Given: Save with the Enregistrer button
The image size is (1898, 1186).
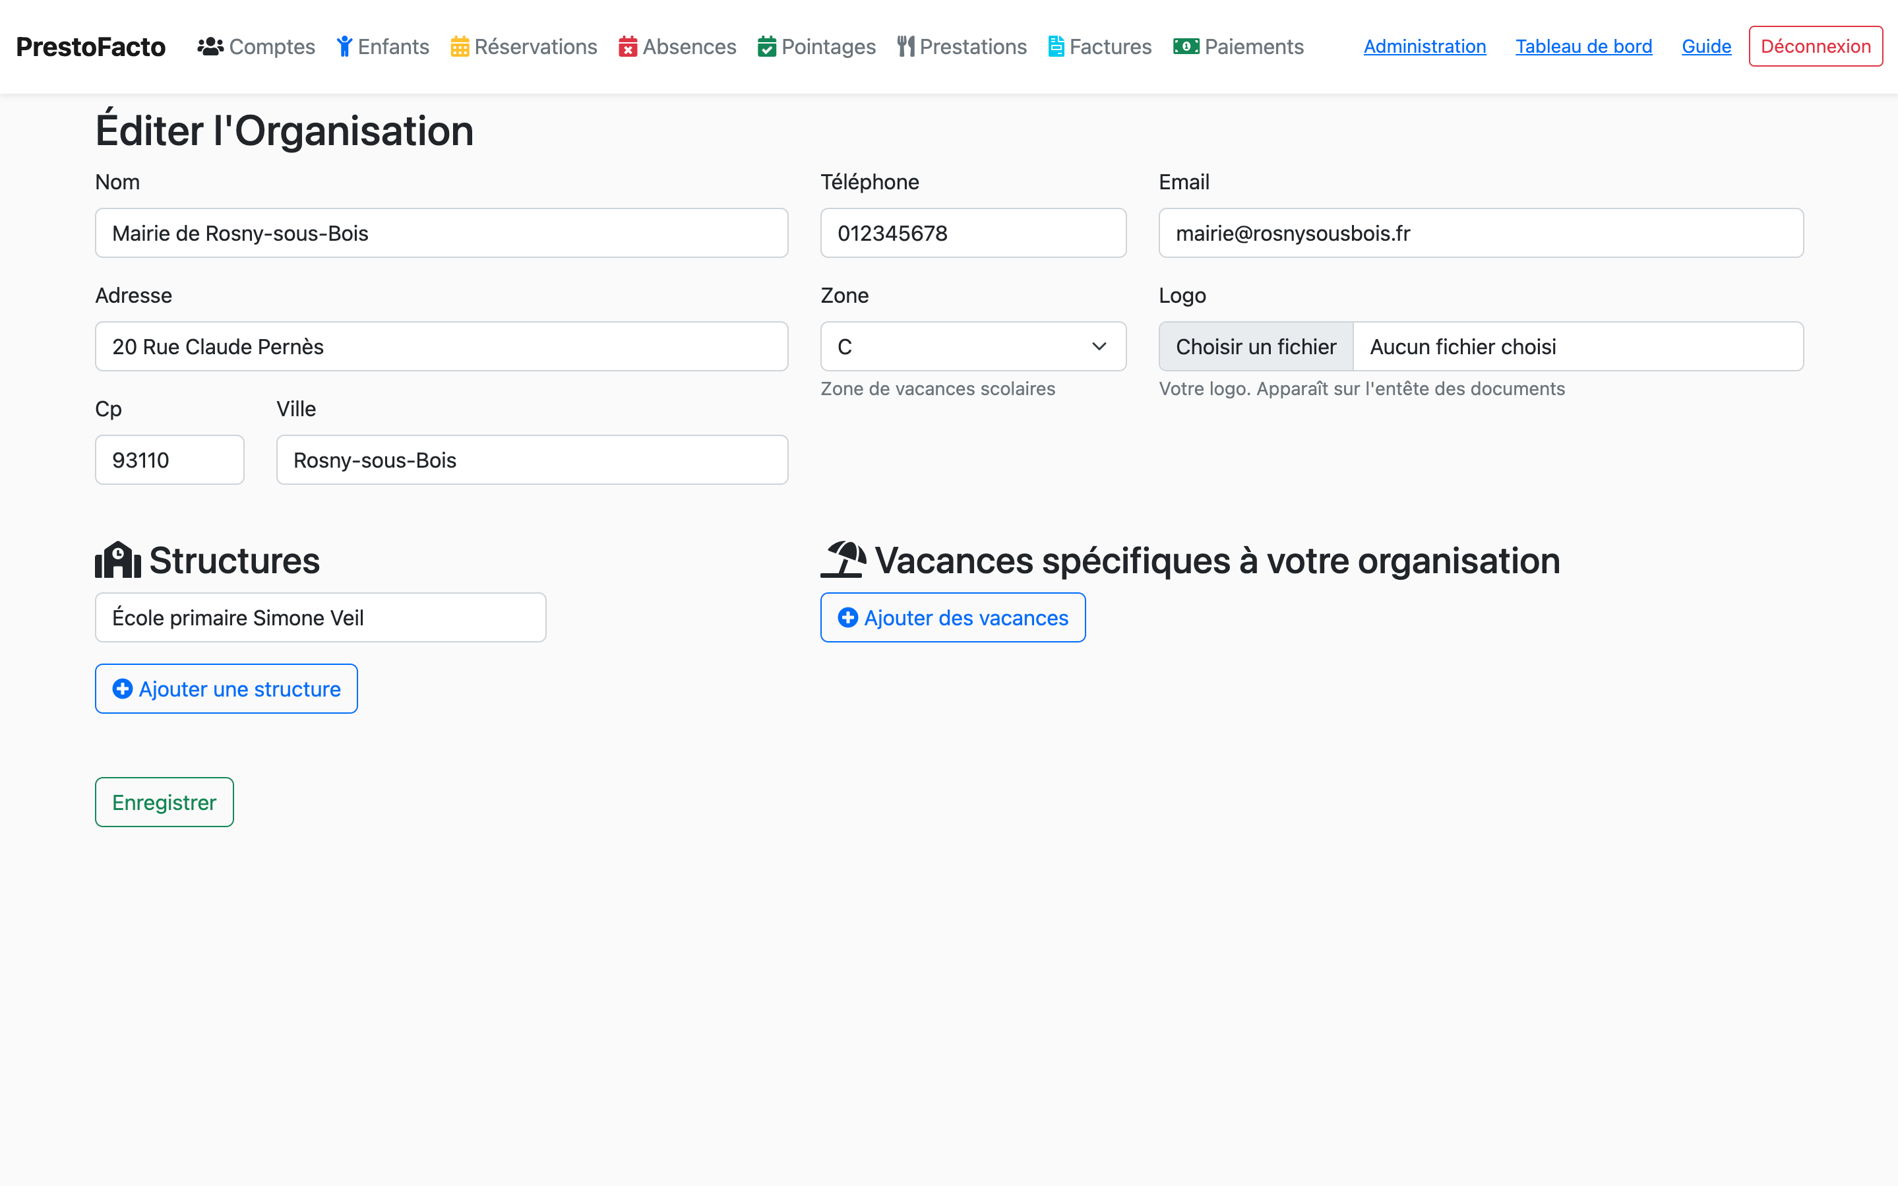Looking at the screenshot, I should pyautogui.click(x=164, y=801).
